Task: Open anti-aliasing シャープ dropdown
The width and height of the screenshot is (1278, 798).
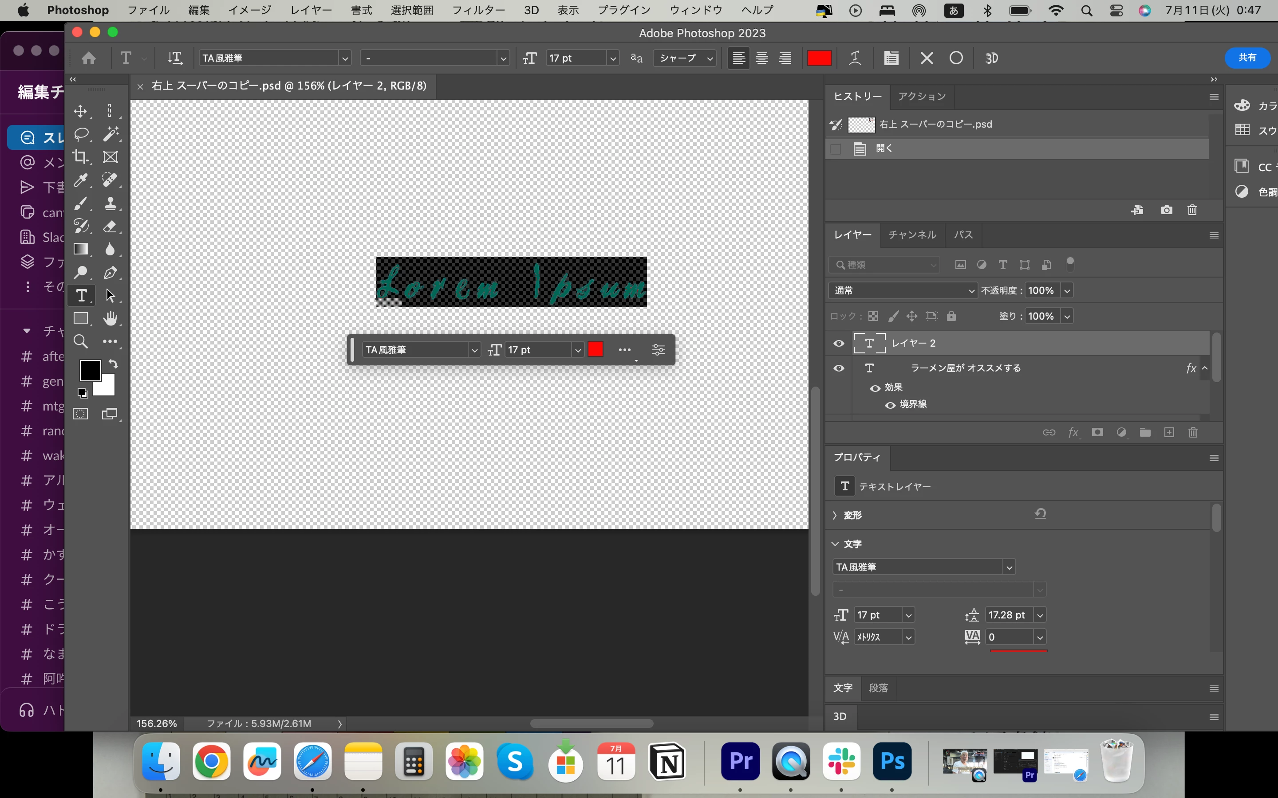Action: click(684, 58)
